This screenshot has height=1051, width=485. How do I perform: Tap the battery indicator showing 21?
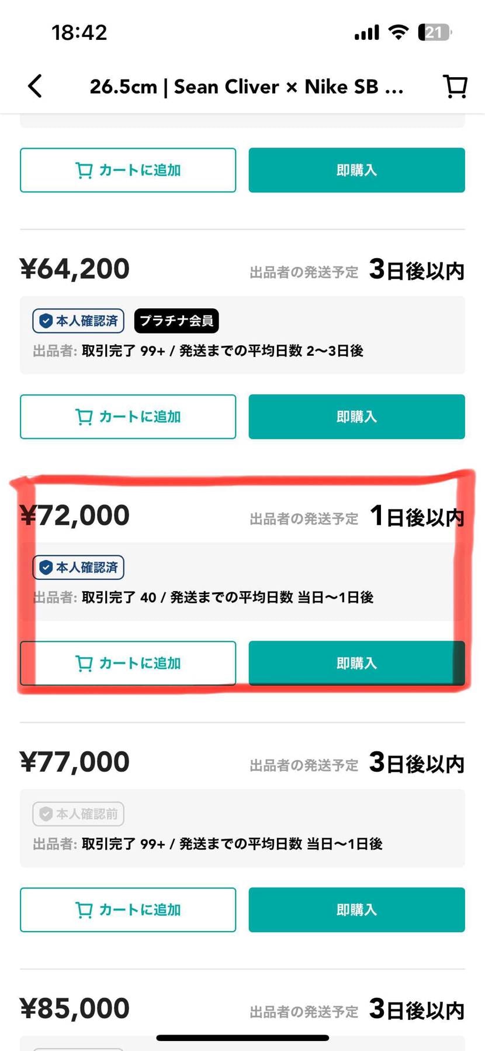pos(434,32)
